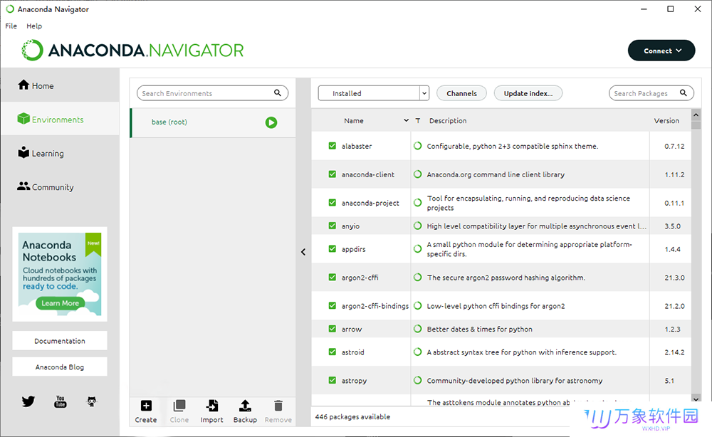Image resolution: width=712 pixels, height=437 pixels.
Task: Toggle the alabaster package checkbox
Action: (x=333, y=146)
